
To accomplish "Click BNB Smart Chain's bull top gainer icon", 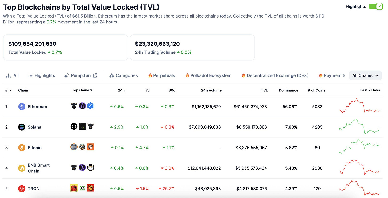I will pyautogui.click(x=74, y=167).
